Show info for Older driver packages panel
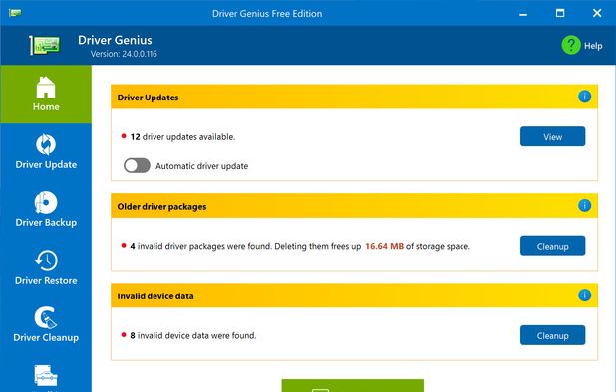This screenshot has width=616, height=392. (x=584, y=205)
